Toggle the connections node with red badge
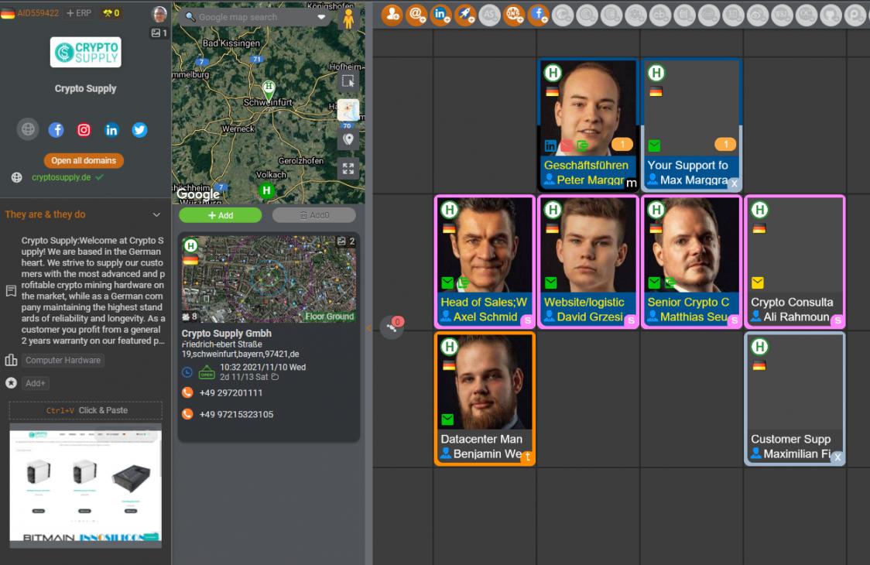The height and width of the screenshot is (565, 870). pos(392,327)
